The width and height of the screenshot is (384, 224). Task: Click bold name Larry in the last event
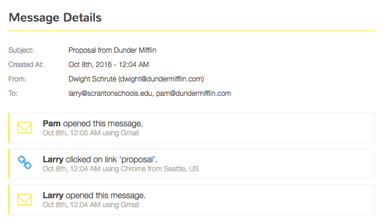click(x=53, y=195)
